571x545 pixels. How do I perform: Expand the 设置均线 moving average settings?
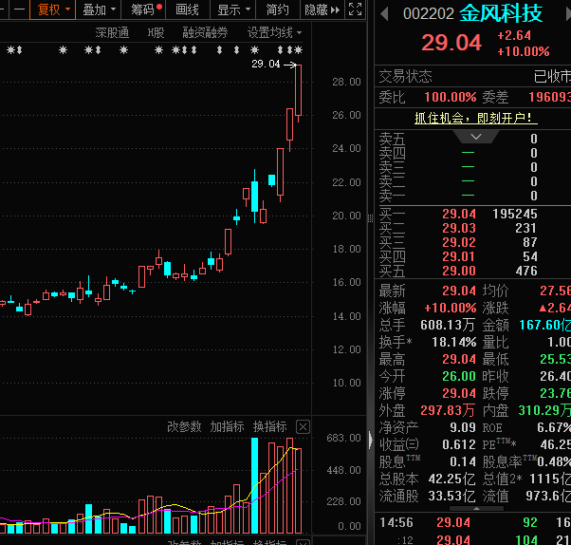275,31
